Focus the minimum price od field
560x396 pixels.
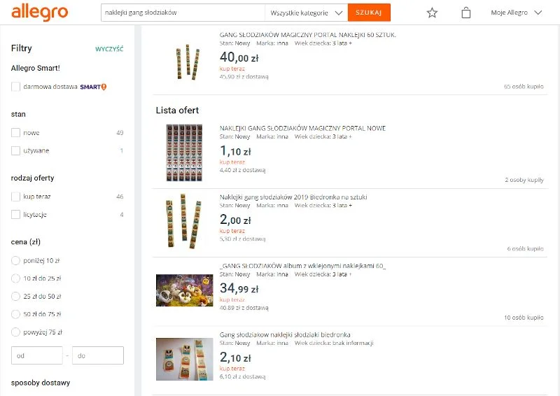[x=37, y=355]
